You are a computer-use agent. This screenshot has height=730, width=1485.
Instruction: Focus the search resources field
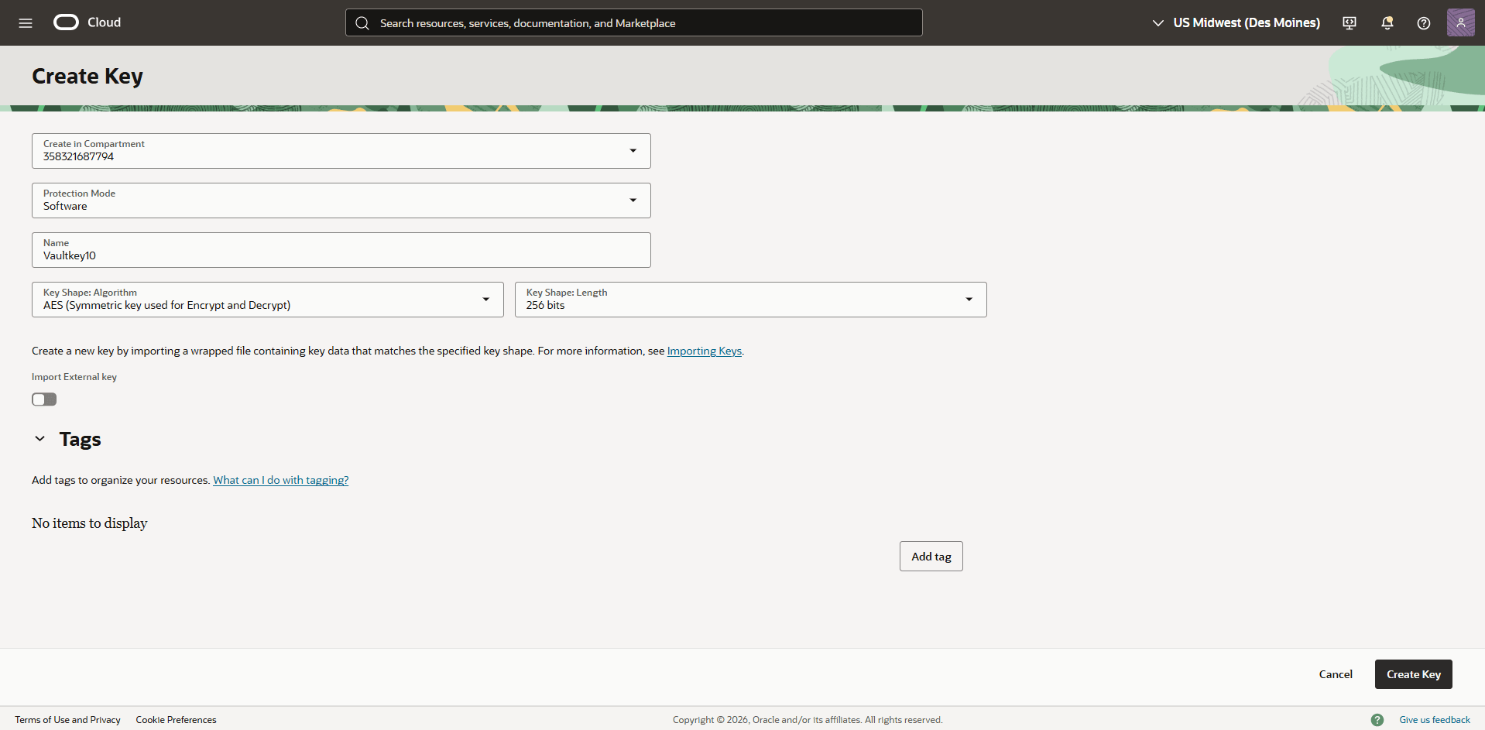(x=634, y=23)
